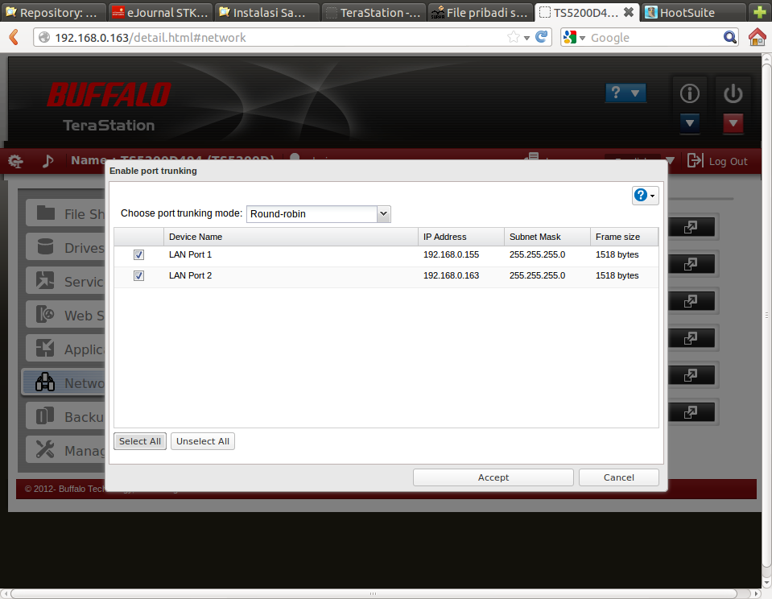This screenshot has height=599, width=772.
Task: Select the 192.168.0.155 IP address cell
Action: point(451,254)
